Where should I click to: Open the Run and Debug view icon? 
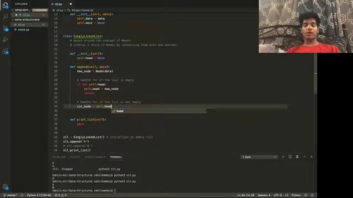coord(5,40)
